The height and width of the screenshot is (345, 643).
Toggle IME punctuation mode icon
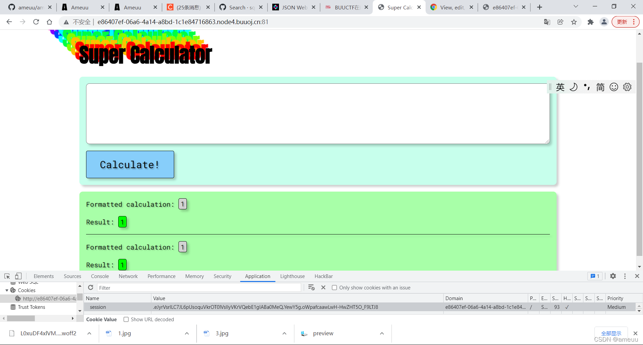pyautogui.click(x=587, y=87)
